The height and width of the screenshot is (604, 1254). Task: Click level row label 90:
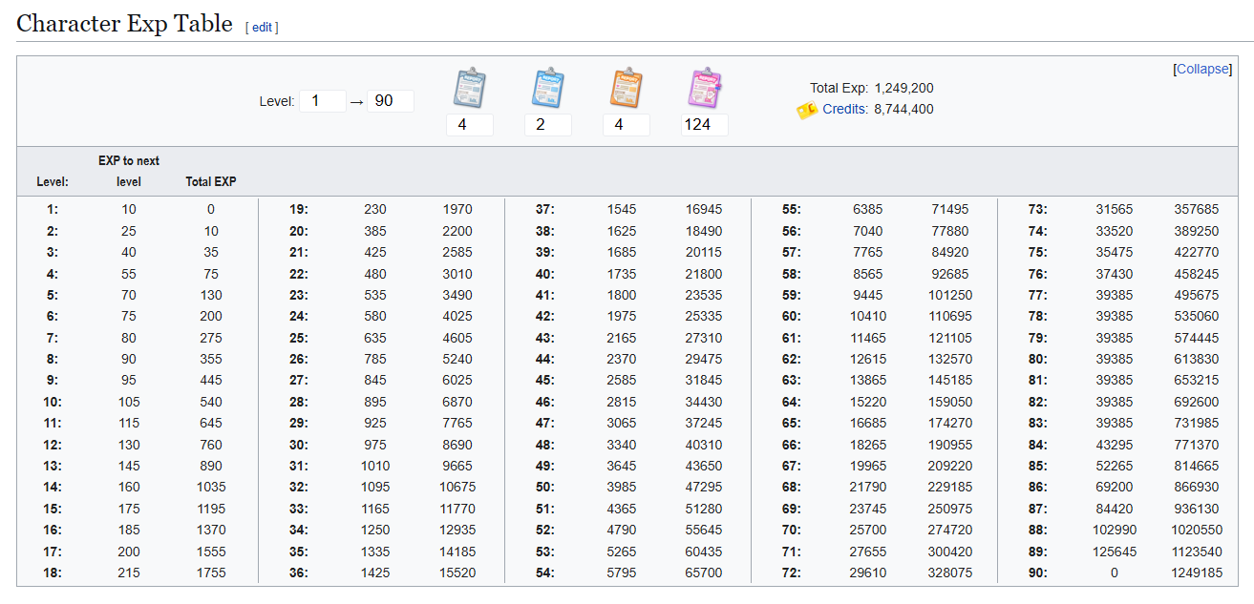1038,573
